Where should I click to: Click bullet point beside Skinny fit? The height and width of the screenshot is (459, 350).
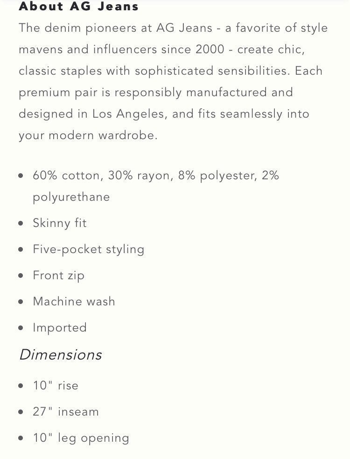click(21, 224)
